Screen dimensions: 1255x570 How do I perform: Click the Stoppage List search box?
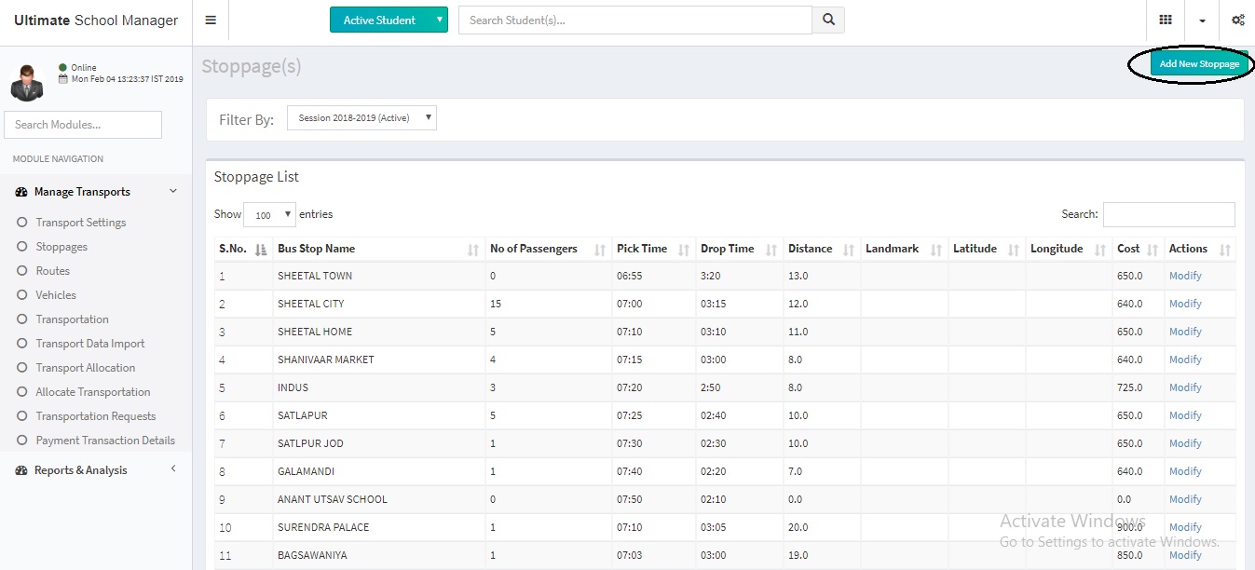pos(1169,214)
